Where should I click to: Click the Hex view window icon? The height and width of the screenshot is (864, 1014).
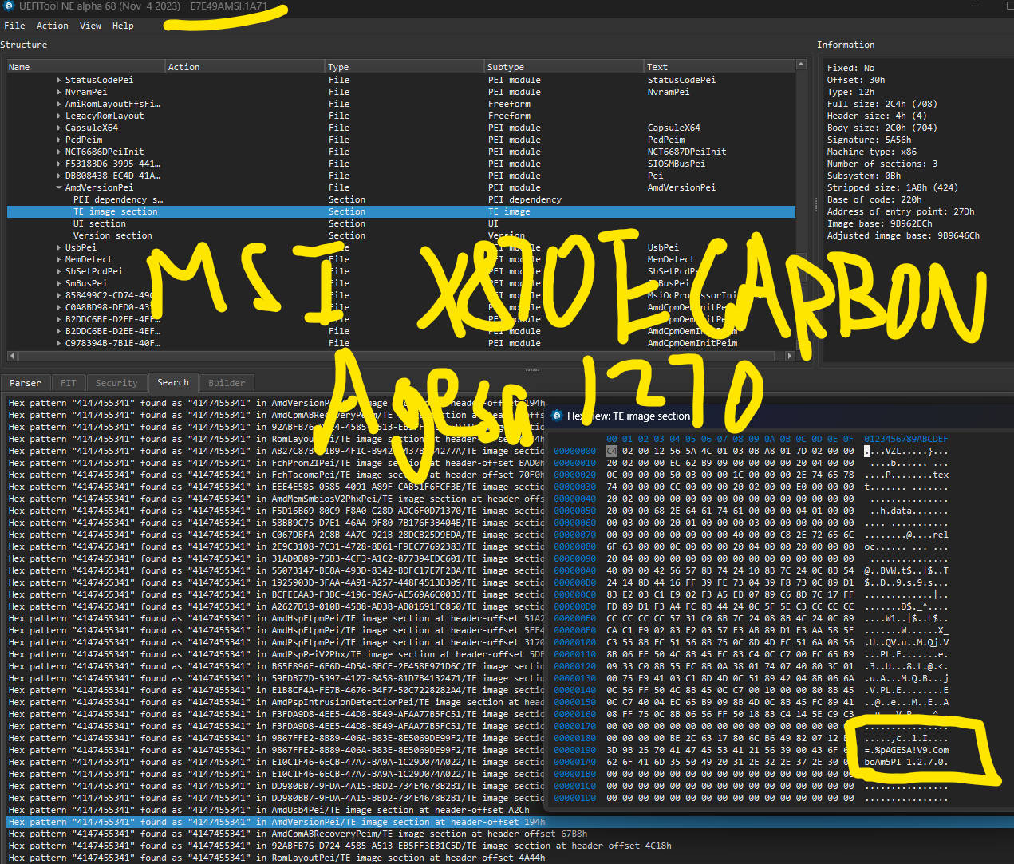[x=556, y=416]
